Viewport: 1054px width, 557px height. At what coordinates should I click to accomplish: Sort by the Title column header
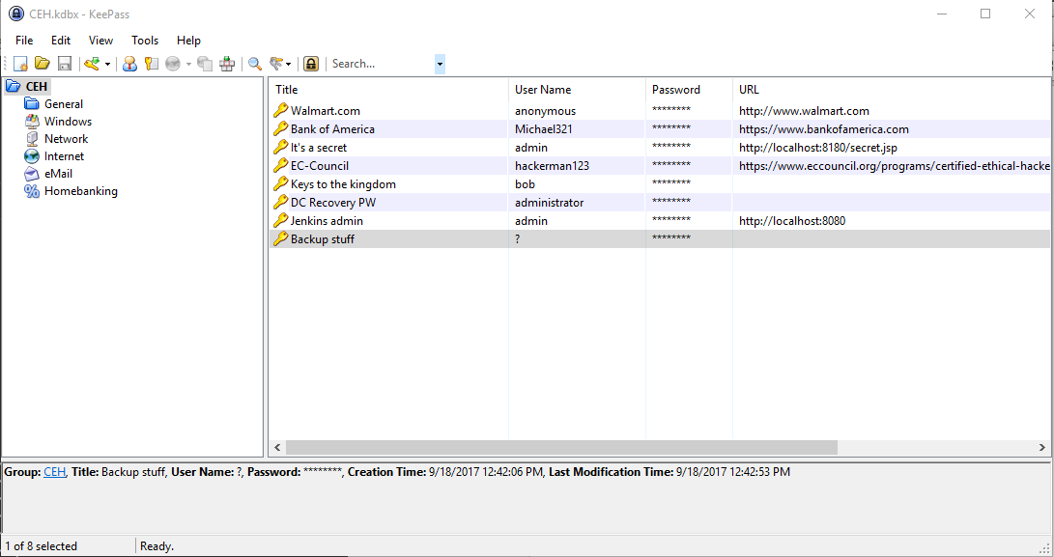pyautogui.click(x=388, y=90)
